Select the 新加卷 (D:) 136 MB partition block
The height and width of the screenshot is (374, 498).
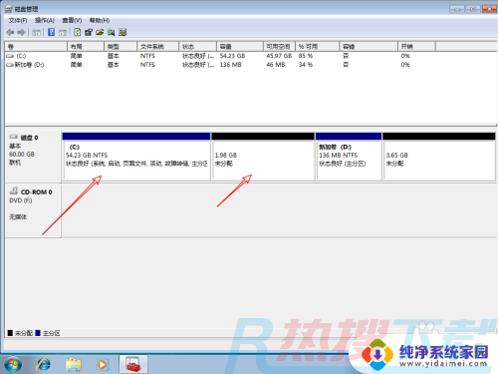coord(349,157)
